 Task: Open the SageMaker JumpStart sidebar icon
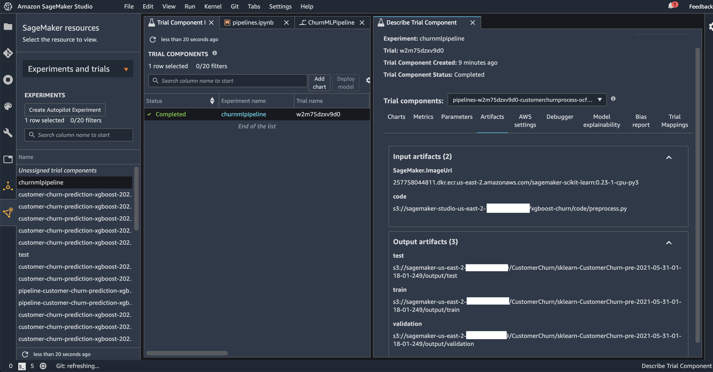click(8, 186)
